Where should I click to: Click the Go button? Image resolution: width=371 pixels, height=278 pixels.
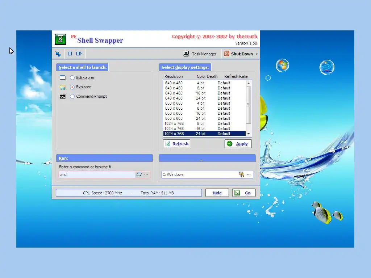pyautogui.click(x=244, y=193)
